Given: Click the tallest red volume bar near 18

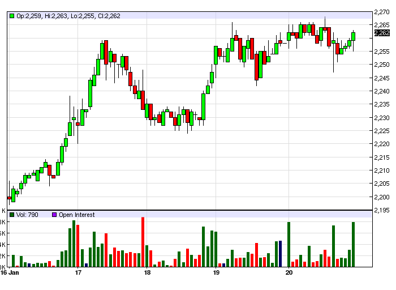Looking at the screenshot, I should coord(143,242).
